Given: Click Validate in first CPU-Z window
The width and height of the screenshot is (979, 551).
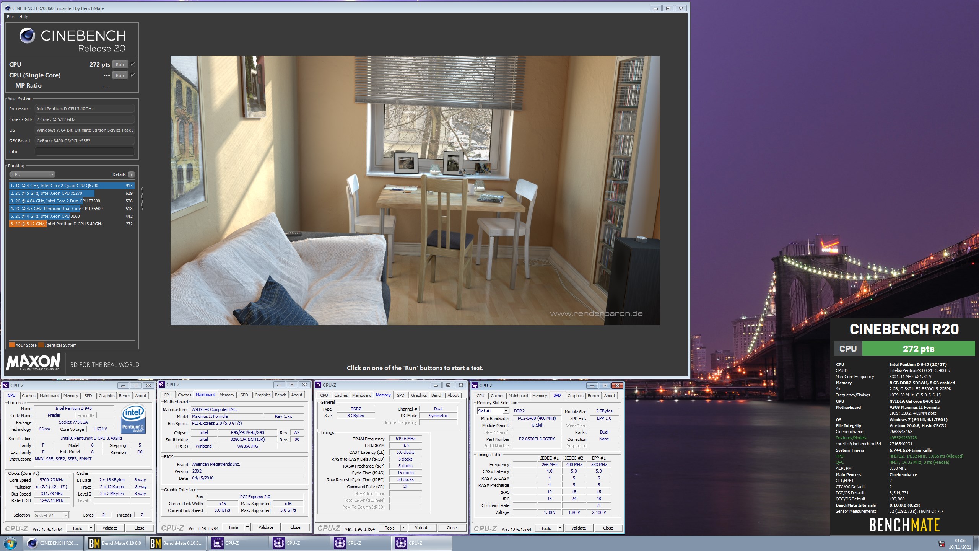Looking at the screenshot, I should (x=110, y=528).
